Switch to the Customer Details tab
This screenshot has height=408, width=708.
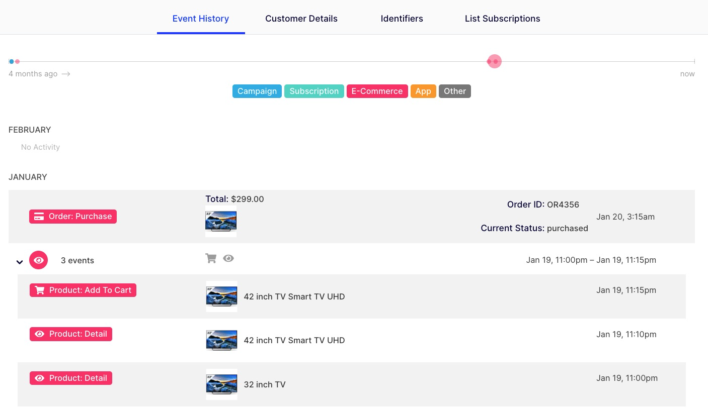301,19
